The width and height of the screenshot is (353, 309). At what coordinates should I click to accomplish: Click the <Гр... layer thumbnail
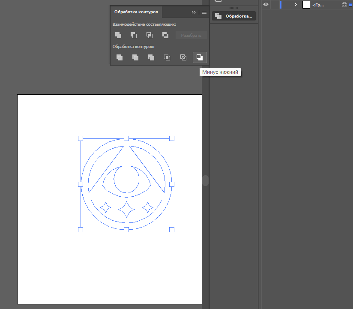(306, 5)
